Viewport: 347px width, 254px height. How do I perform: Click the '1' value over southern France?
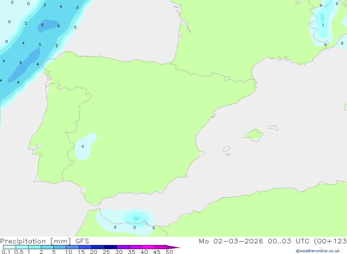[x=323, y=25]
